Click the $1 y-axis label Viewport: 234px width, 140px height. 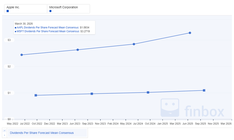9,93
